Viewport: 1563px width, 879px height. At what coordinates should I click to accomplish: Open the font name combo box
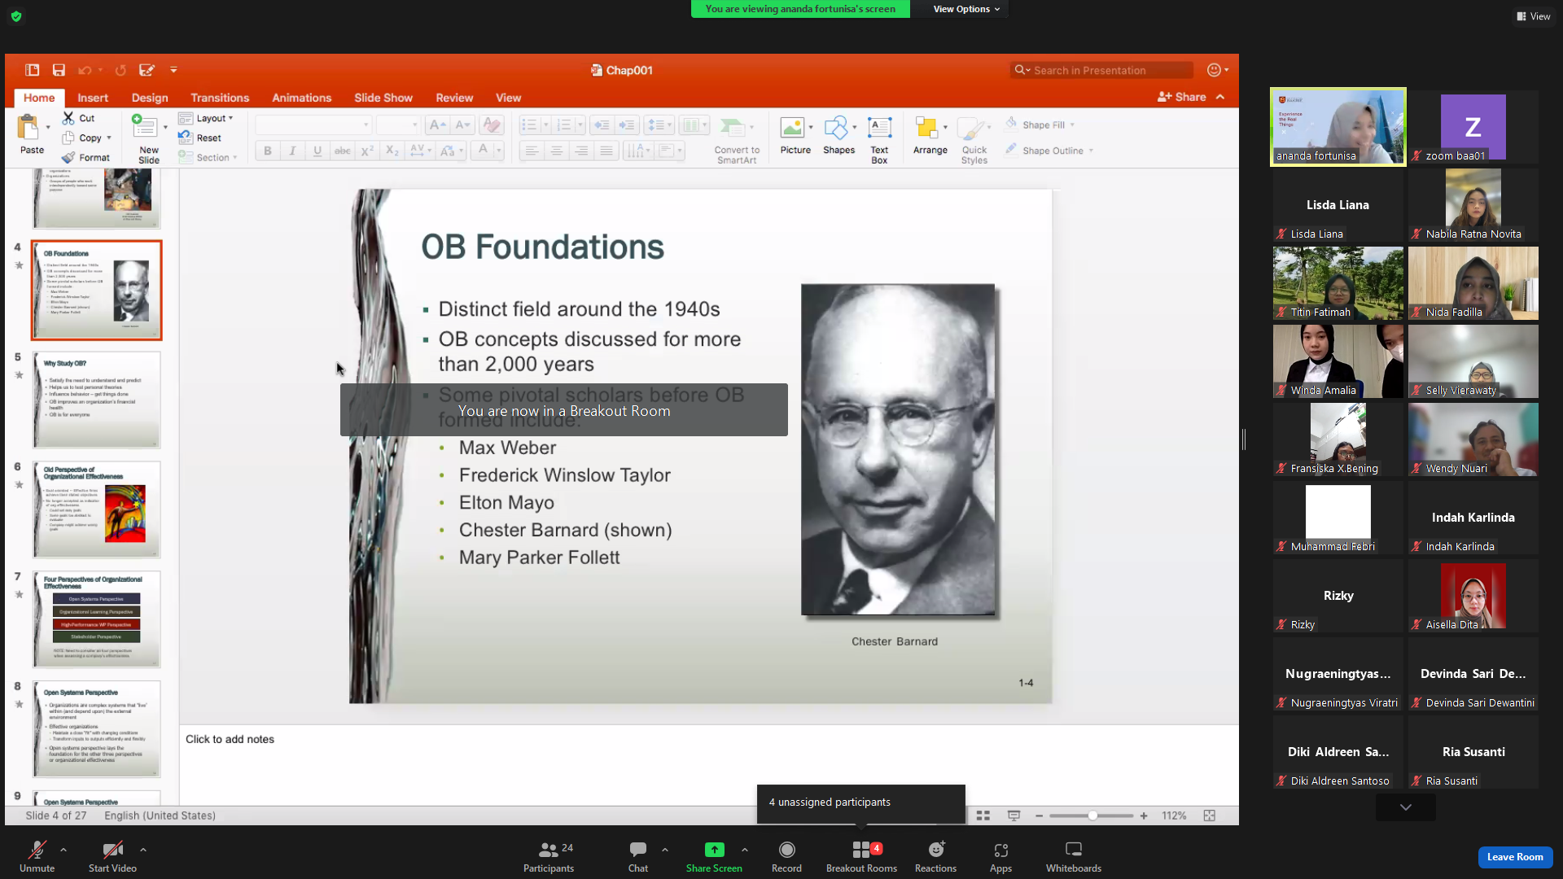[x=313, y=125]
